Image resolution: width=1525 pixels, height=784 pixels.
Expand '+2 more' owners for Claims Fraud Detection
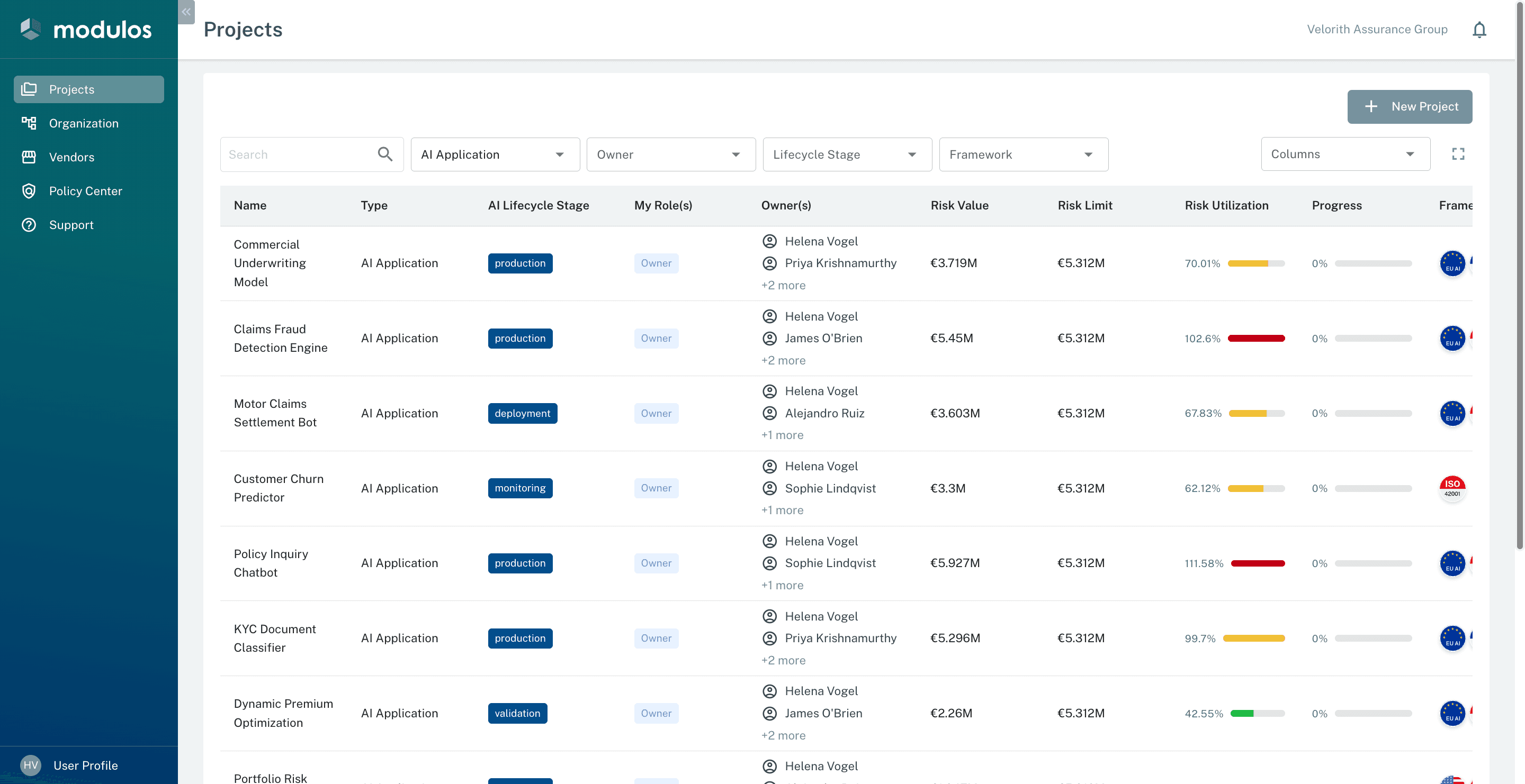783,361
